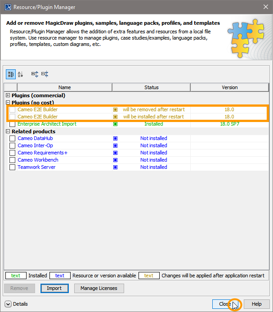This screenshot has height=312, width=273.
Task: Tick the Cameo Requirements+ checkbox
Action: [x=13, y=153]
